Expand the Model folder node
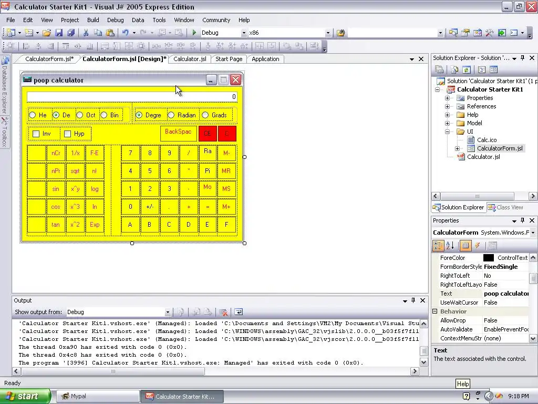This screenshot has width=538, height=404. [x=448, y=123]
